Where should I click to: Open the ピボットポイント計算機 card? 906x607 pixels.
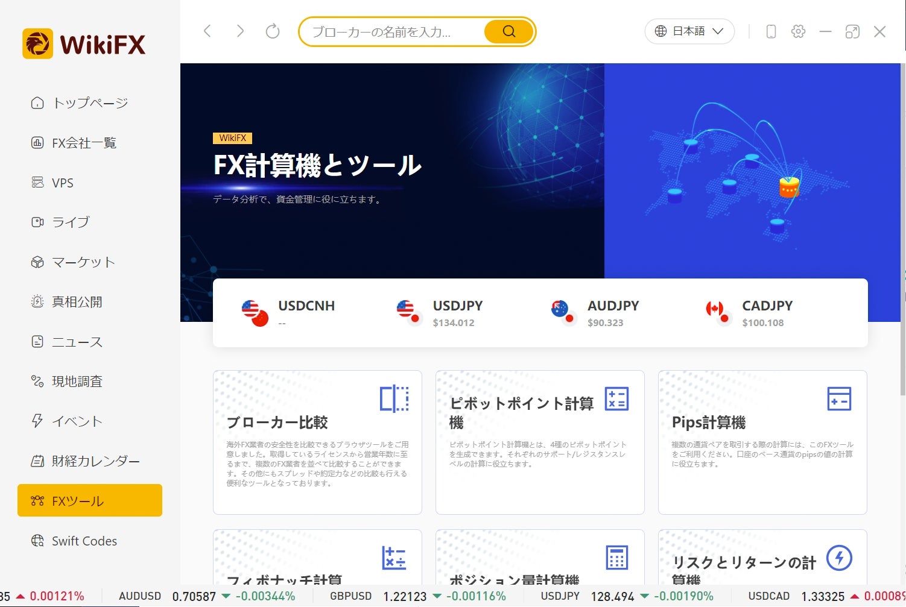540,442
